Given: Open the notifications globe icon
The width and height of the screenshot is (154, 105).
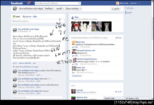Looking at the screenshot, I should 32,3.
